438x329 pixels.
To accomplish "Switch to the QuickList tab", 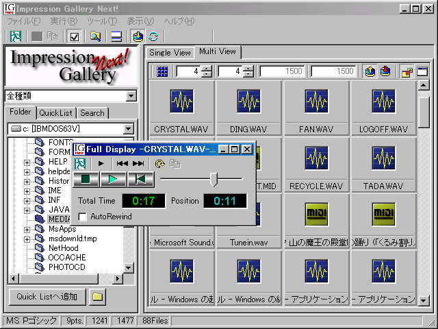I will coord(55,113).
